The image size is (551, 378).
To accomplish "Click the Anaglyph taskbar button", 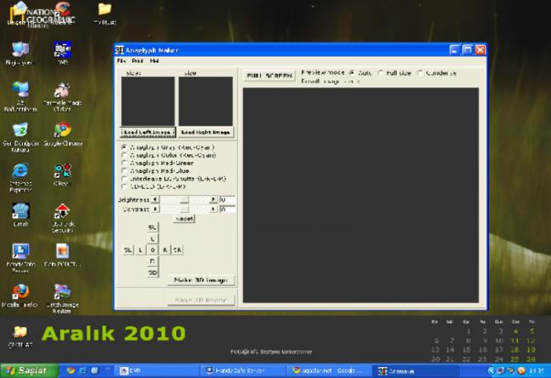I will [415, 370].
